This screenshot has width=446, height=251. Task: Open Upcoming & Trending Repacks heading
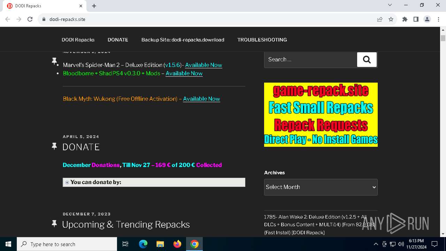pos(126,224)
